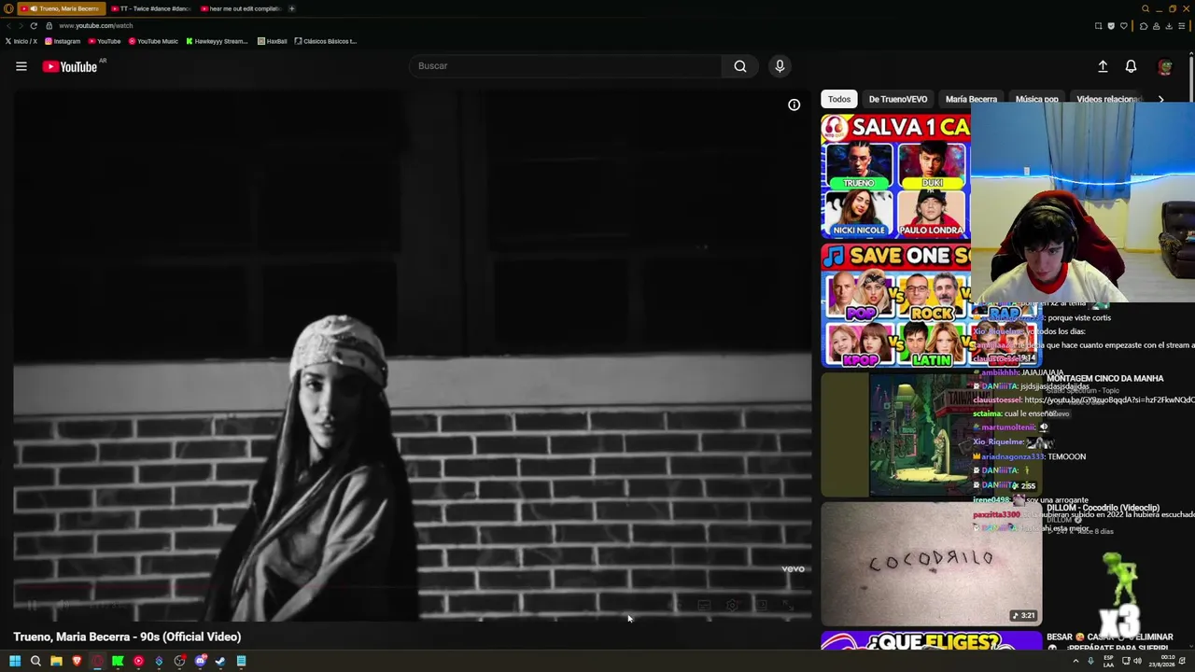Open the 'Inicio / X' bookmark

[x=21, y=41]
